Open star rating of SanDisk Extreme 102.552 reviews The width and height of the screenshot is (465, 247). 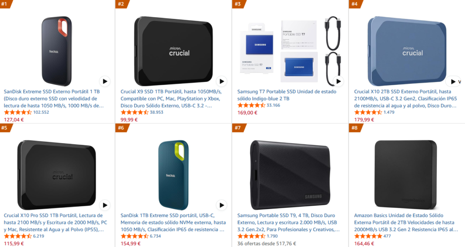(x=18, y=112)
